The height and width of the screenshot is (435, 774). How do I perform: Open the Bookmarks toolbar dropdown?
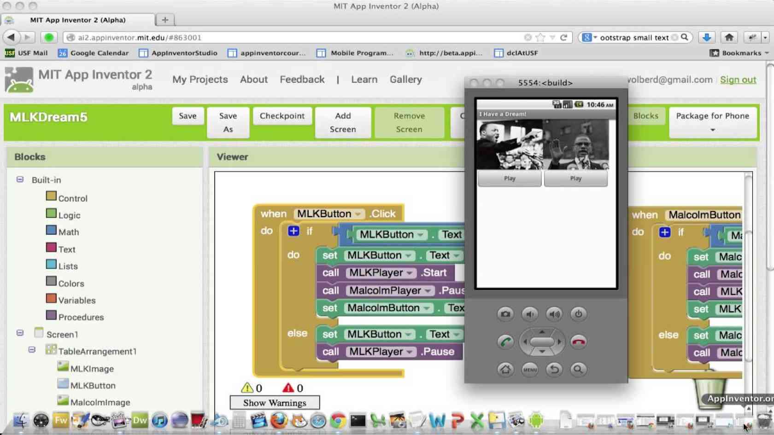(739, 53)
